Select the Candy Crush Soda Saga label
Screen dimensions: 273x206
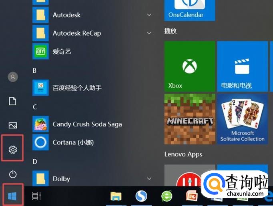(x=87, y=124)
